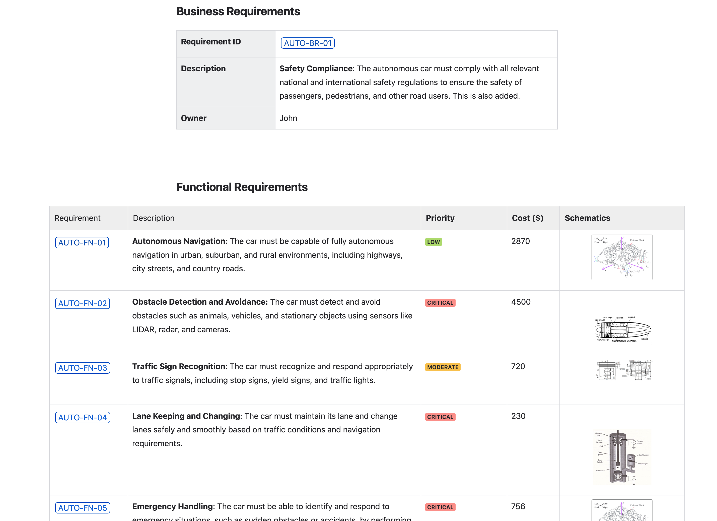This screenshot has height=521, width=717.
Task: Click the Priority column header
Action: click(x=440, y=218)
